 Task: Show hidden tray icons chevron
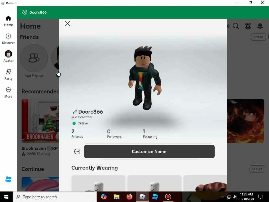pyautogui.click(x=222, y=197)
